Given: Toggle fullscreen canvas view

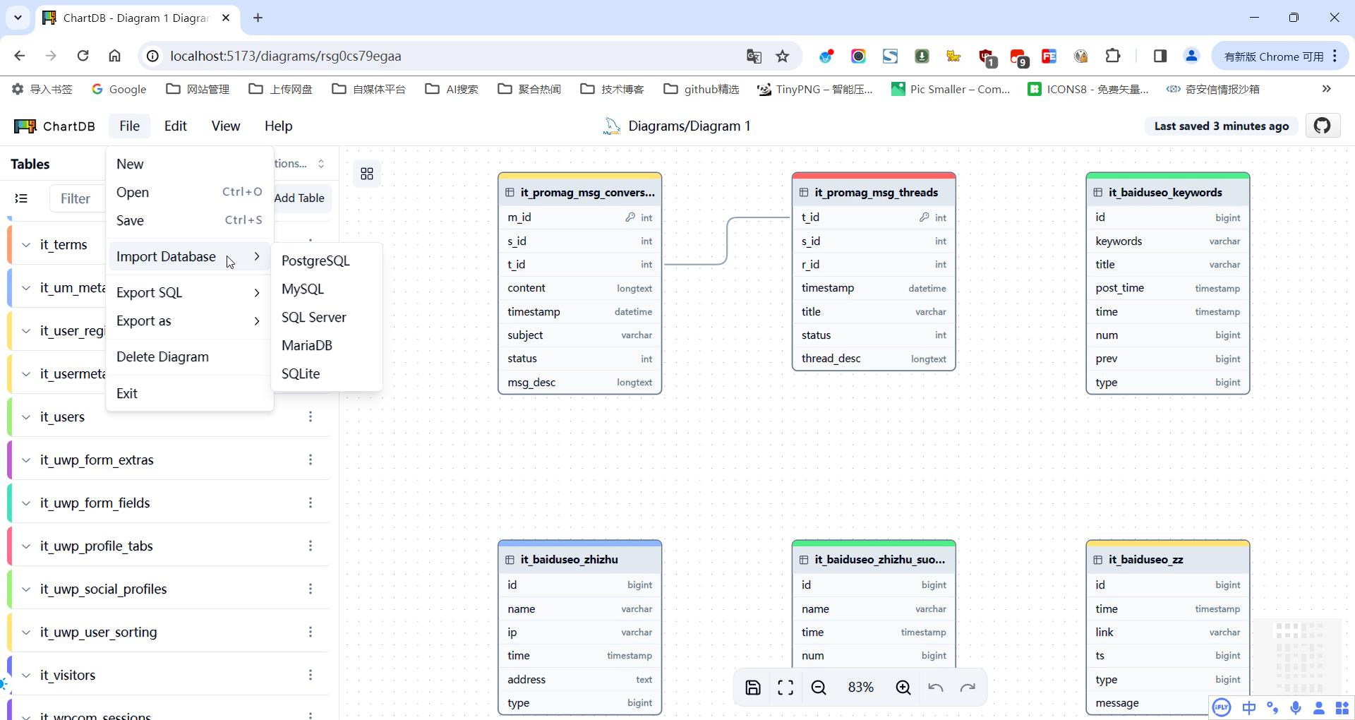Looking at the screenshot, I should tap(785, 687).
